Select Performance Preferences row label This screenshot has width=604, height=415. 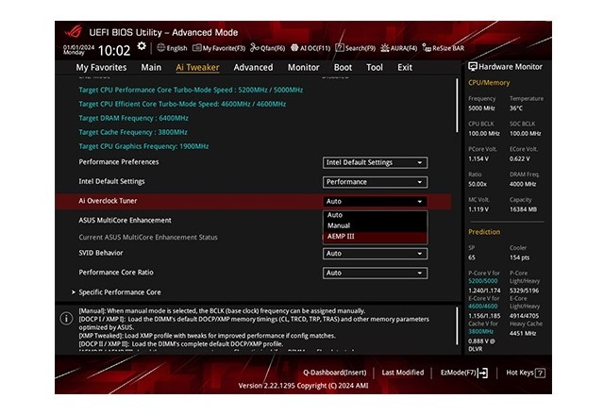click(x=119, y=161)
